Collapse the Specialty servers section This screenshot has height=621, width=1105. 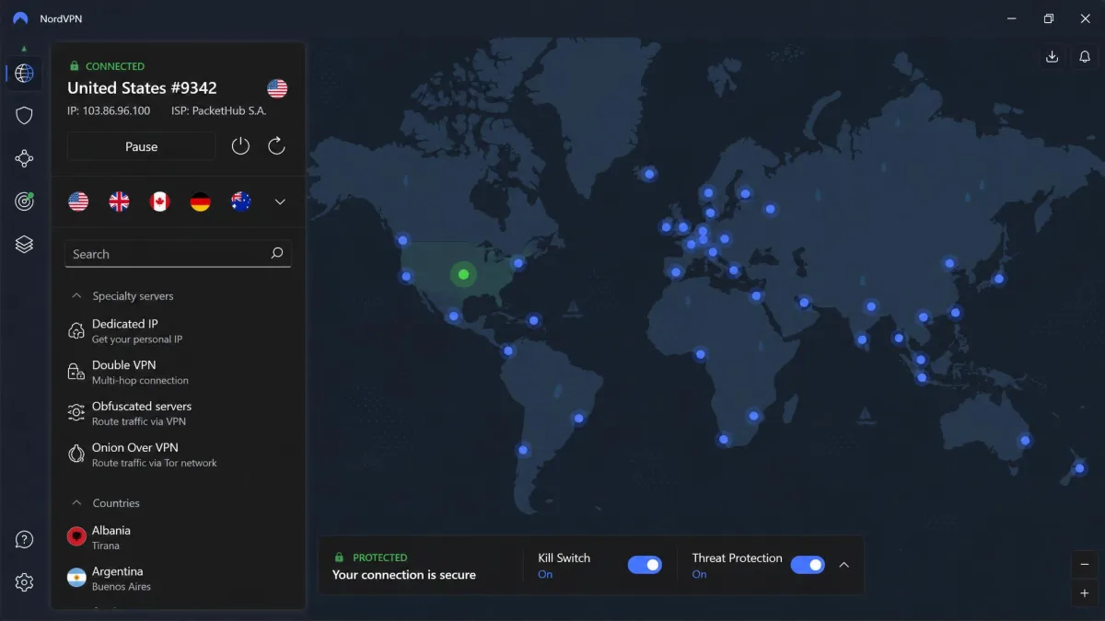77,296
